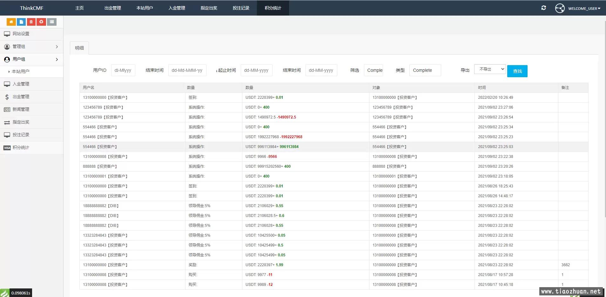The width and height of the screenshot is (606, 297).
Task: Open the 导出 dropdown showing 不导出
Action: 490,69
